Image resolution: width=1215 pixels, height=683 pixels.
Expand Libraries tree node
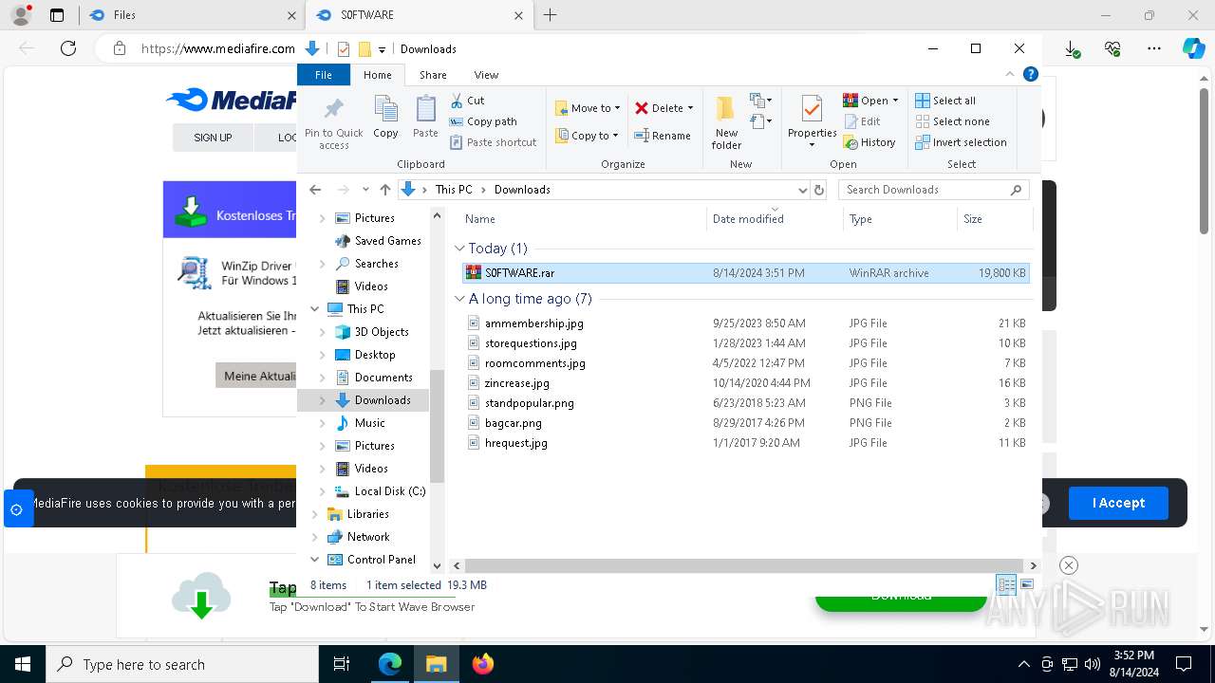(x=315, y=514)
